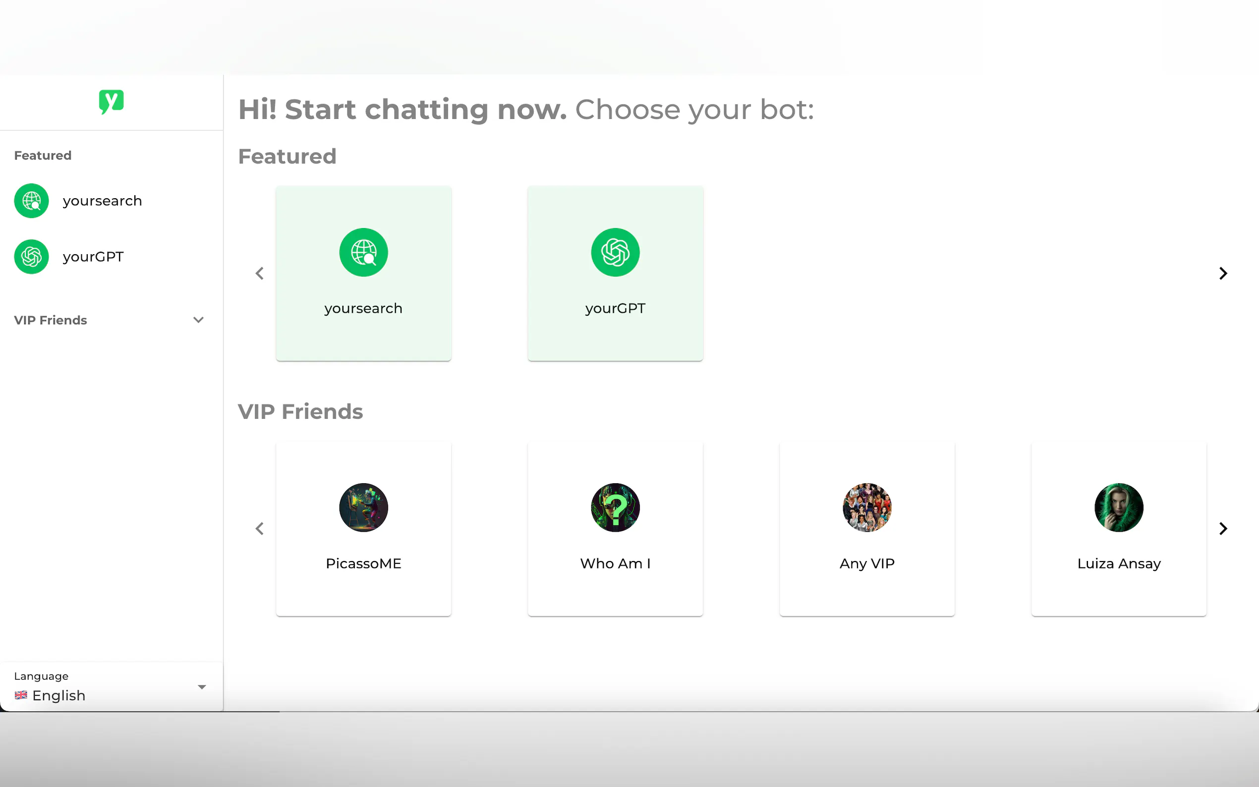Image resolution: width=1259 pixels, height=787 pixels.
Task: Click the yoursearch globe icon in sidebar
Action: (x=31, y=201)
